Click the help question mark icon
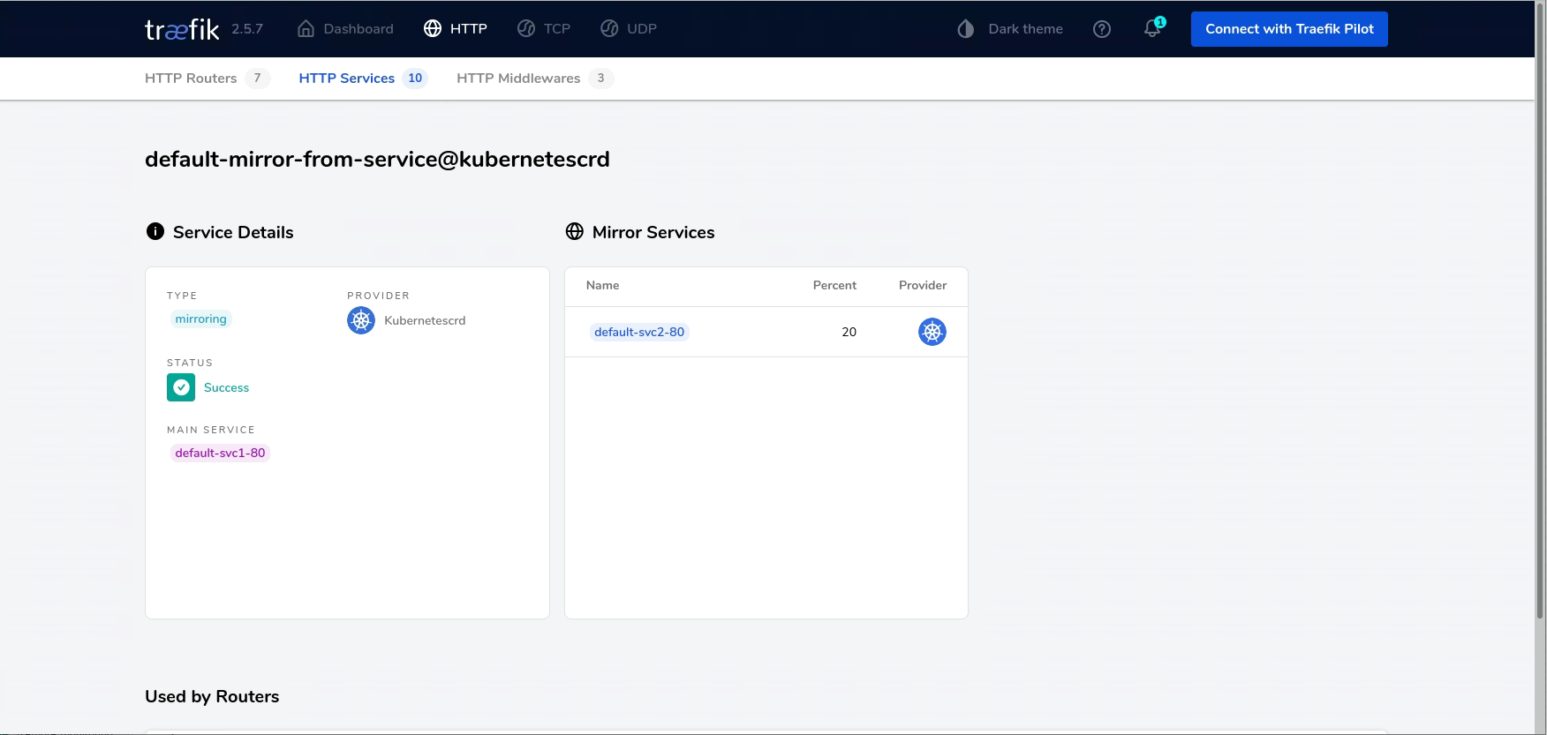The image size is (1547, 735). point(1101,29)
